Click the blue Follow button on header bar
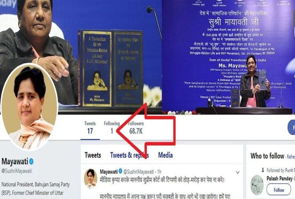Image resolution: width=295 pixels, height=199 pixels. [x=291, y=127]
